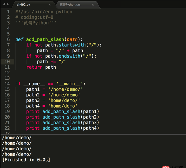Viewport: 186px width, 168px height.
Task: Click the left tab navigation arrow
Action: coord(3,4)
